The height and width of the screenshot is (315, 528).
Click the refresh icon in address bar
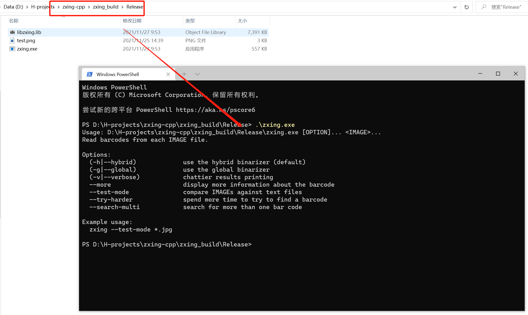466,7
